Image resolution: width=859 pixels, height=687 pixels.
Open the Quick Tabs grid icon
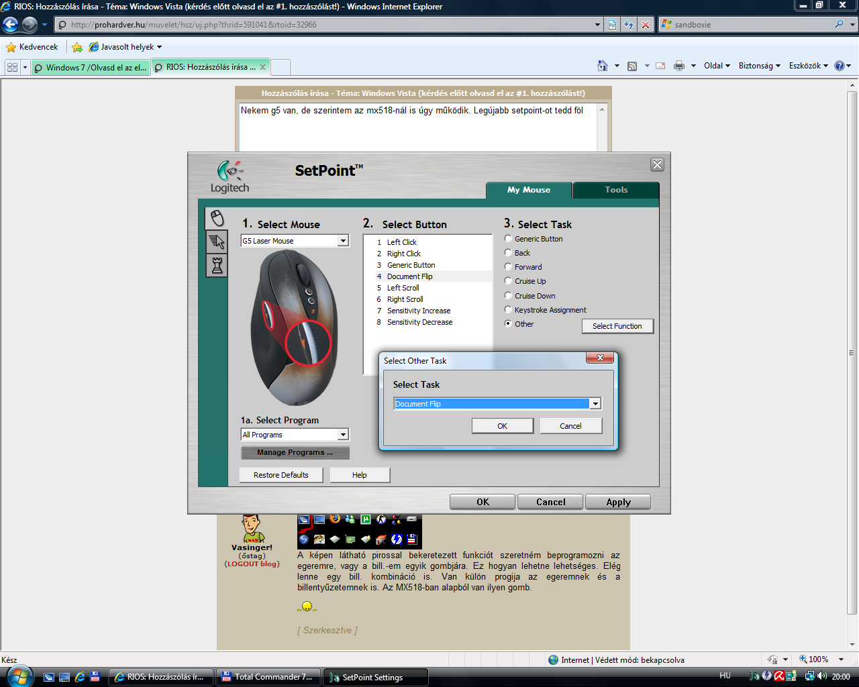pyautogui.click(x=12, y=67)
